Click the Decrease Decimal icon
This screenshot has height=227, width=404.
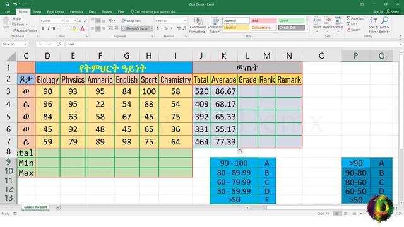[184, 28]
